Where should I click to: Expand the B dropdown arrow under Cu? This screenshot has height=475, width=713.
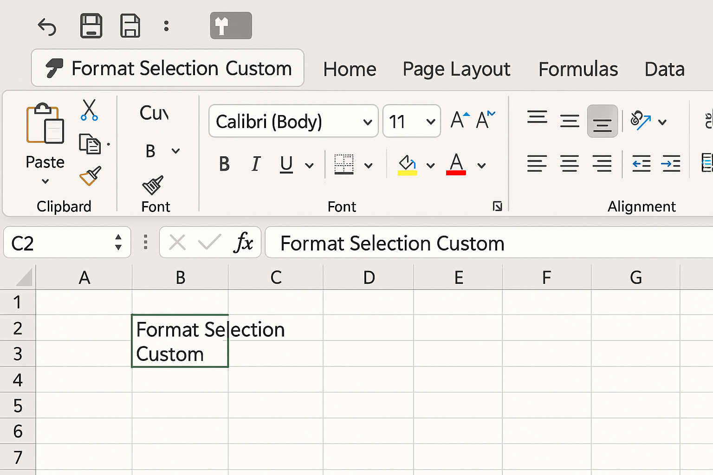175,151
